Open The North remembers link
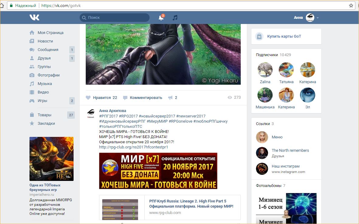Viewport: 359px width, 224px height. pos(290,151)
